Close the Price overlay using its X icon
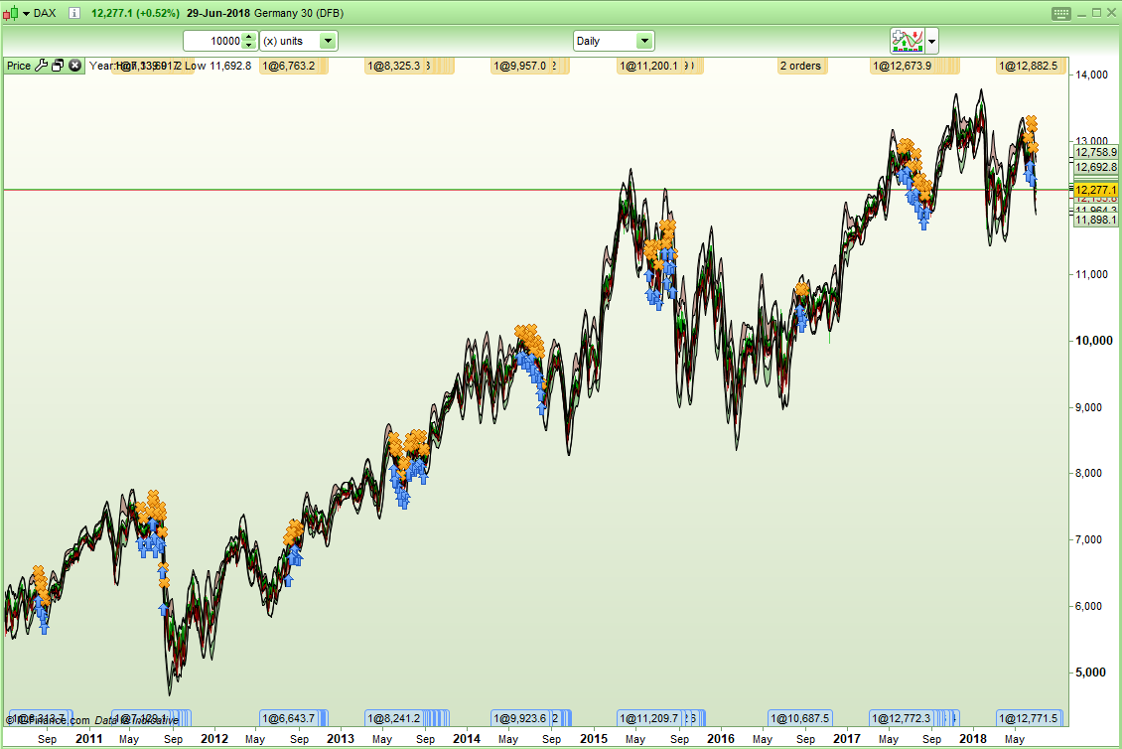1122x749 pixels. [74, 65]
